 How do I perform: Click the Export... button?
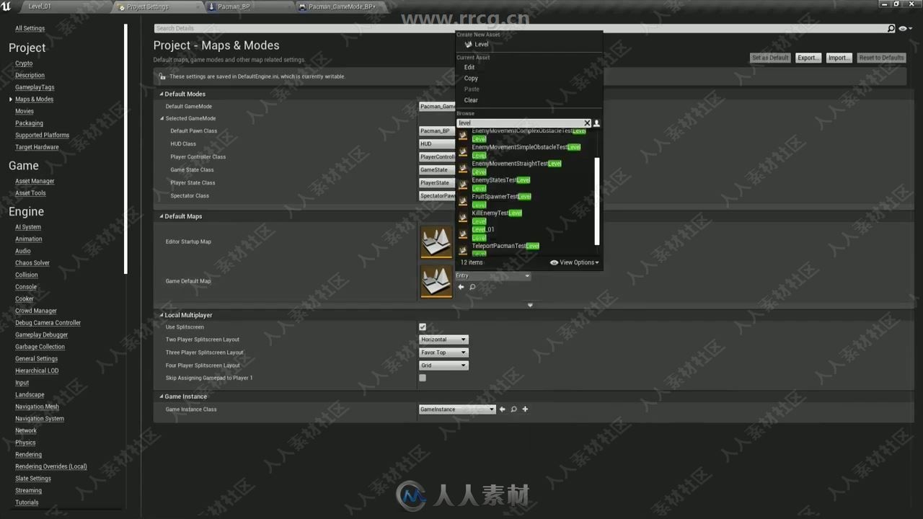808,58
